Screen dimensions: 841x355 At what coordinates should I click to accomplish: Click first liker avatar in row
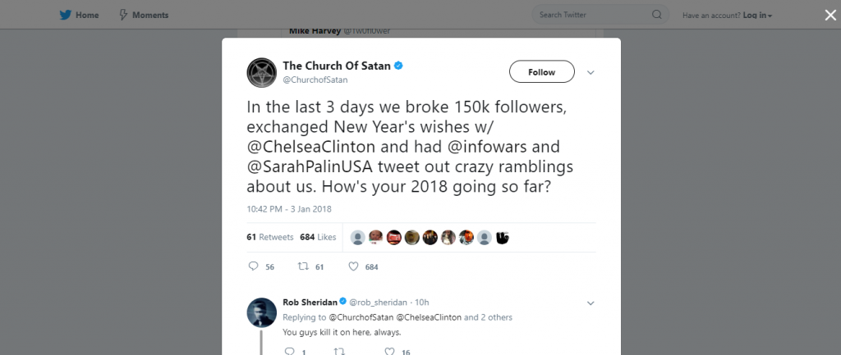(x=358, y=237)
